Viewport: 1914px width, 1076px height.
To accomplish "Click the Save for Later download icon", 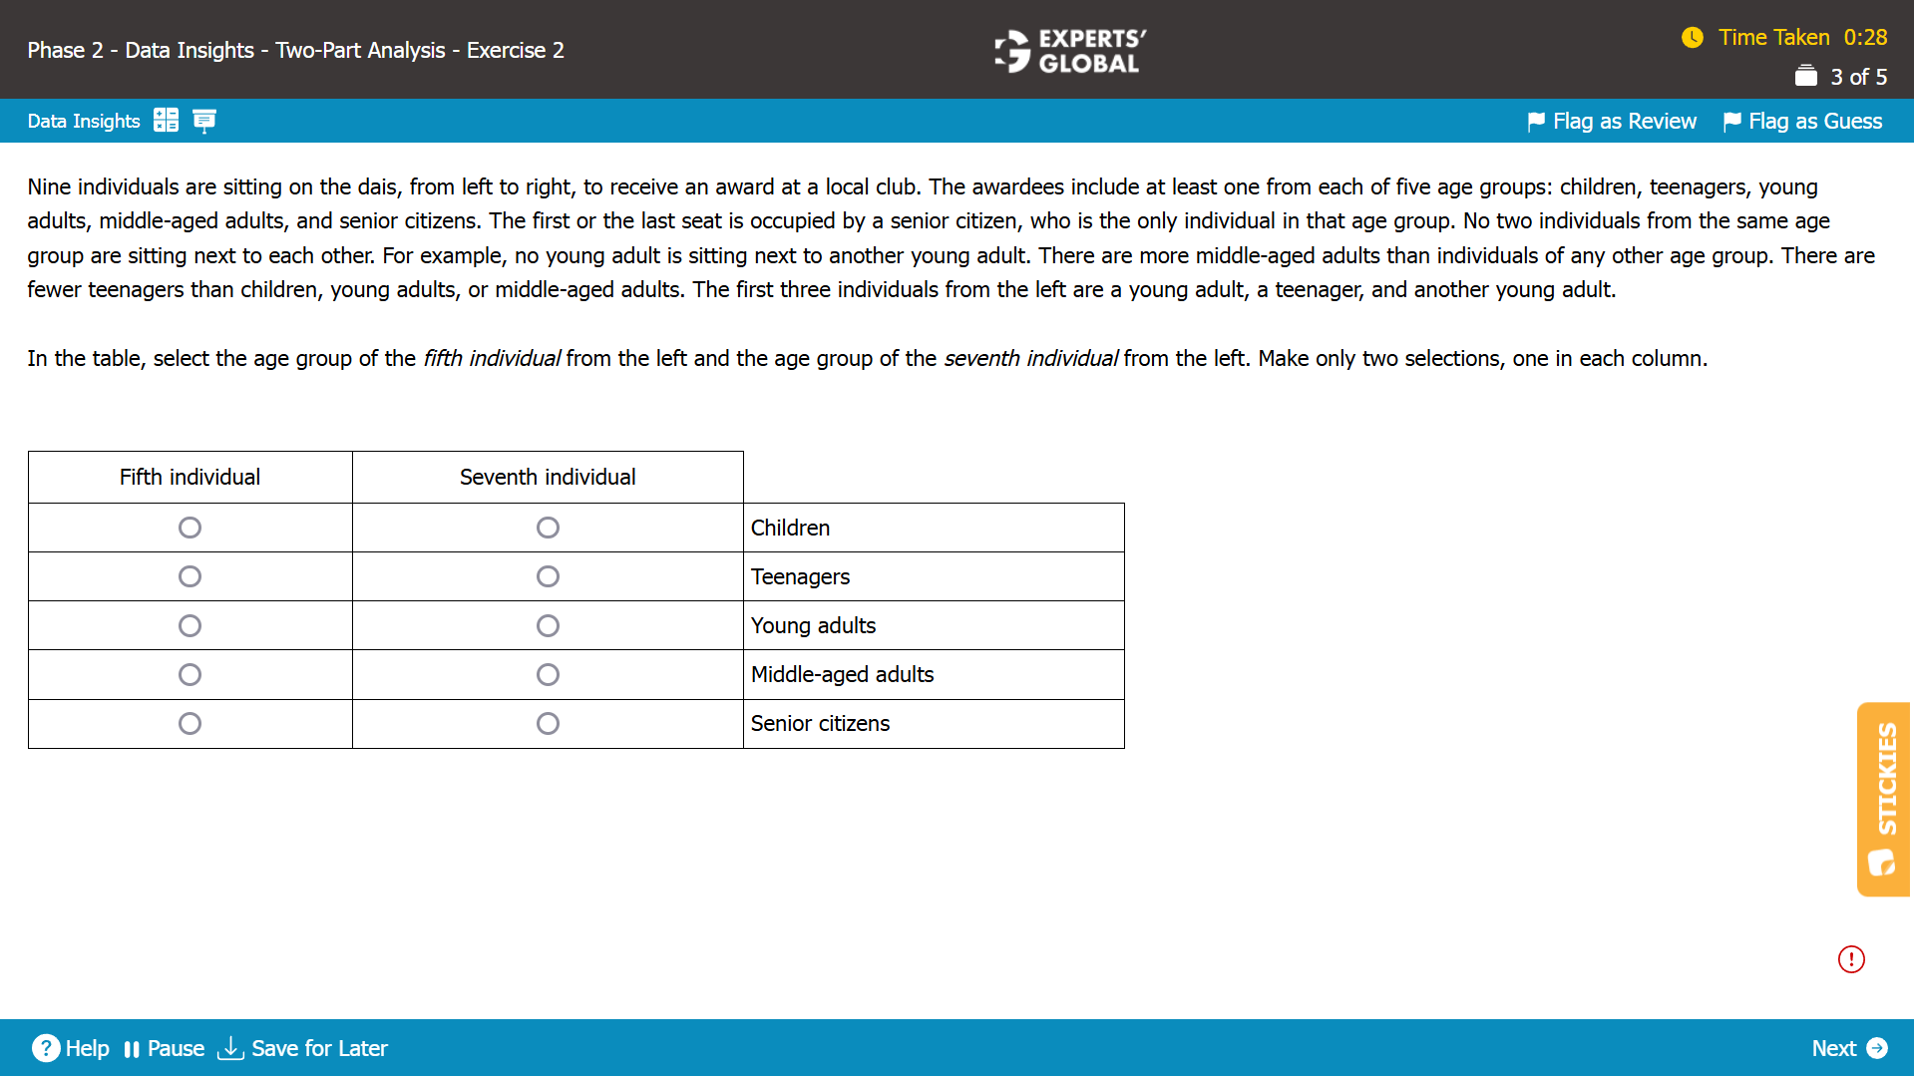I will [231, 1048].
